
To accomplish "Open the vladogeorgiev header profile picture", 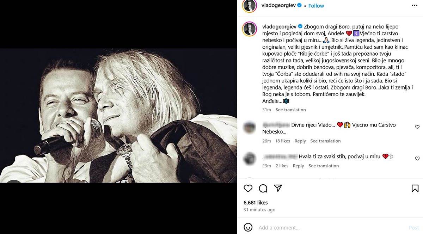I will click(250, 6).
